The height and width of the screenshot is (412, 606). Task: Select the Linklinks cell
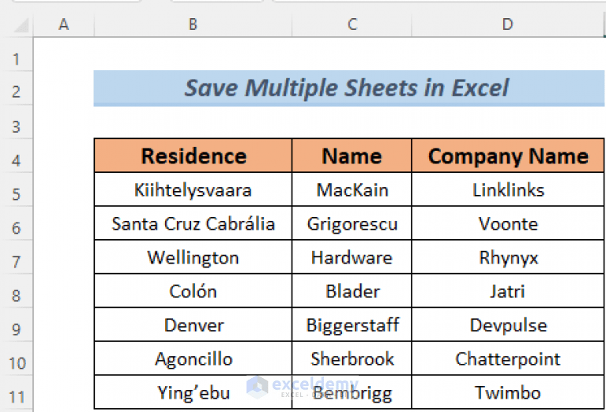(x=508, y=189)
